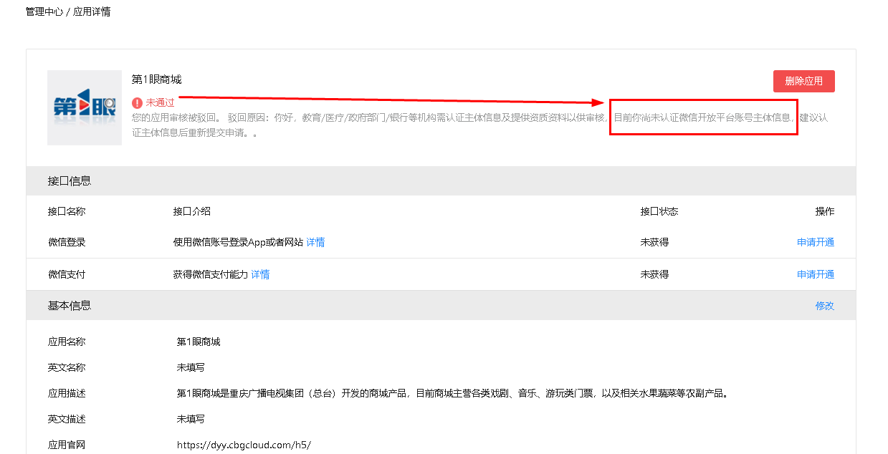888x454 pixels.
Task: Open 详情 link for 微信支付
Action: click(260, 274)
